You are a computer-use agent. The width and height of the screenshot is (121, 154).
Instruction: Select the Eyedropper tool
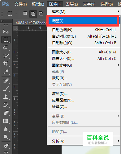[x=6, y=72]
